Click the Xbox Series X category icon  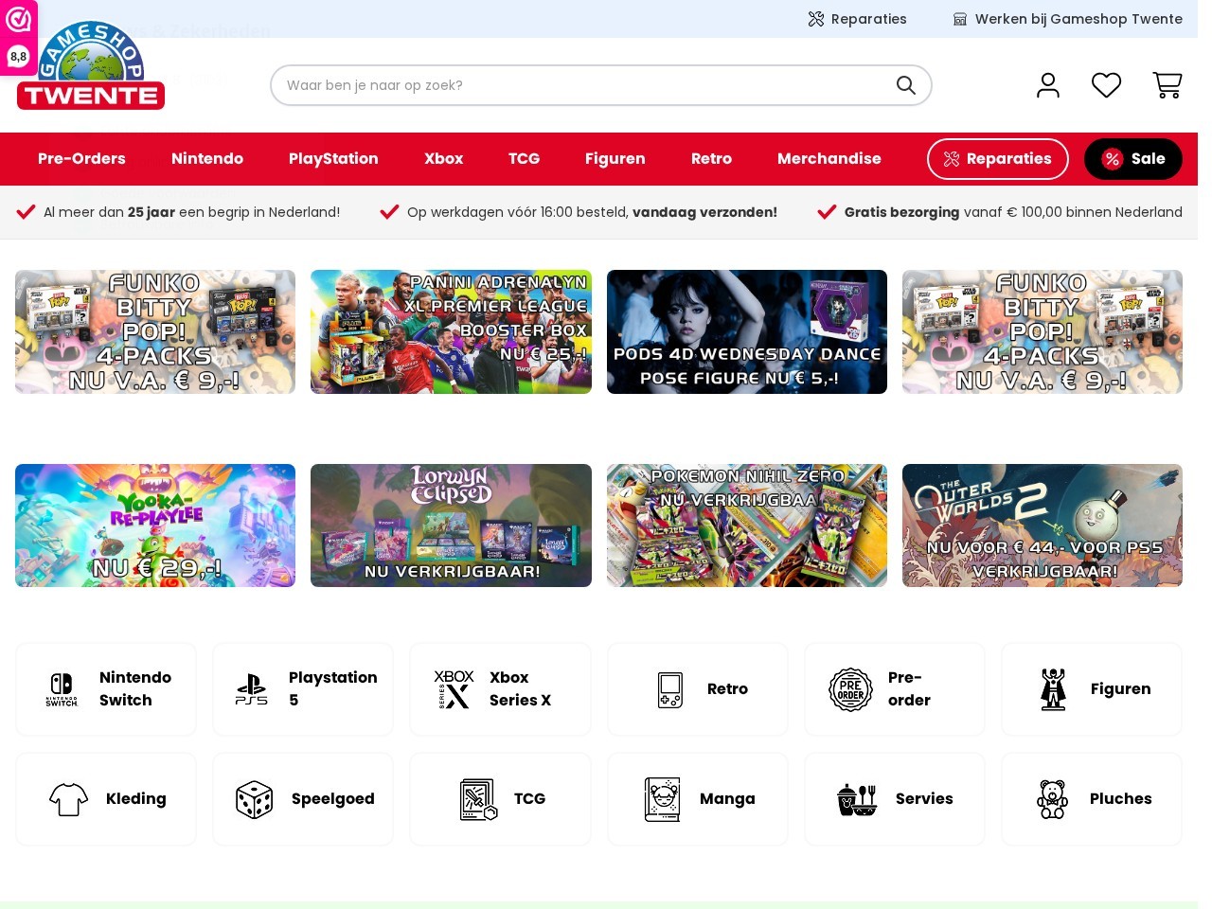tap(454, 689)
